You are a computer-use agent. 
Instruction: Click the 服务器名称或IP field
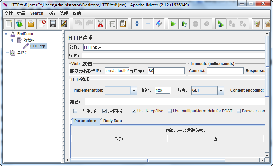[117, 71]
